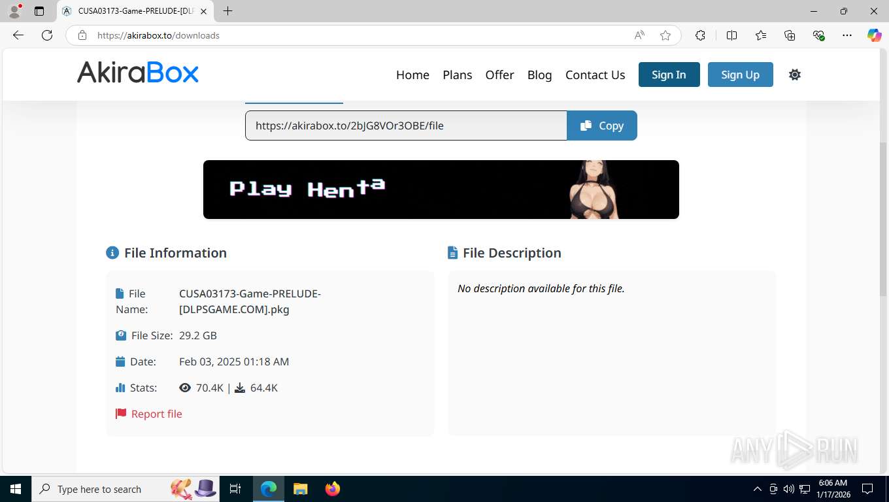Viewport: 889px width, 502px height.
Task: Click the Play Henta banner ad
Action: click(x=441, y=190)
